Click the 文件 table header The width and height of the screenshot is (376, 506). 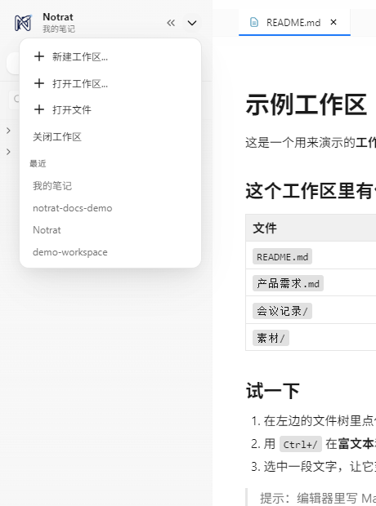pyautogui.click(x=265, y=229)
